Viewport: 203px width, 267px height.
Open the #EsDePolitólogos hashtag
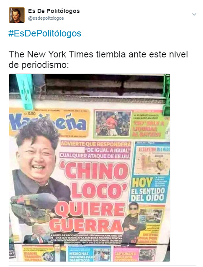[x=45, y=34]
